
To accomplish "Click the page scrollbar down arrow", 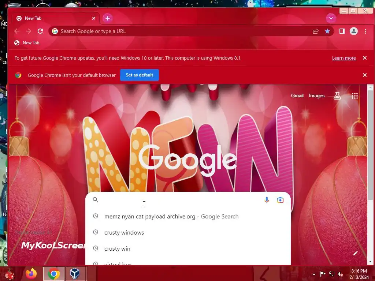I will point(371,262).
